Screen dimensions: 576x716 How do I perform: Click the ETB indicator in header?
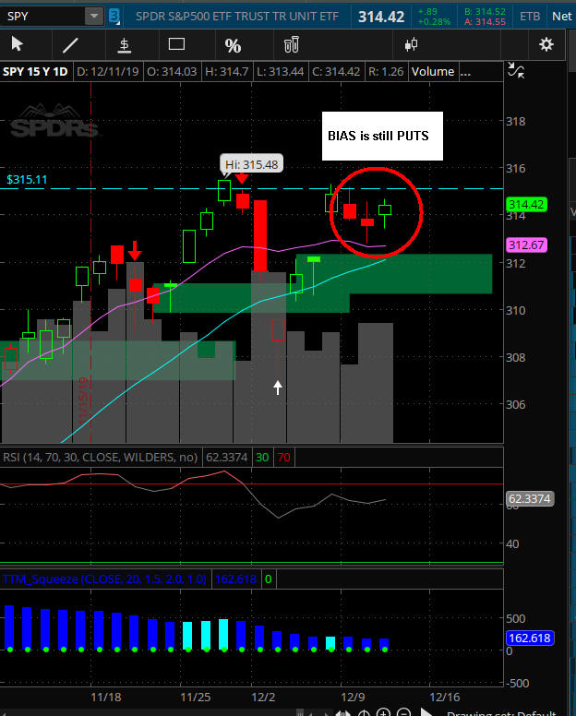pos(530,17)
